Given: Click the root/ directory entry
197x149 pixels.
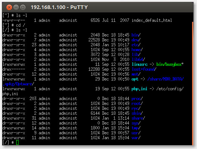Looking at the screenshot, I should click(137, 103).
